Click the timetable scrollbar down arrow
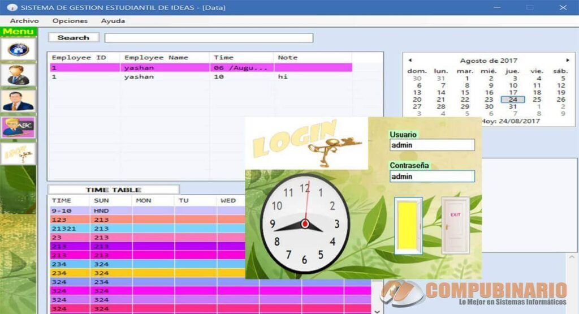The width and height of the screenshot is (579, 314). tap(377, 311)
